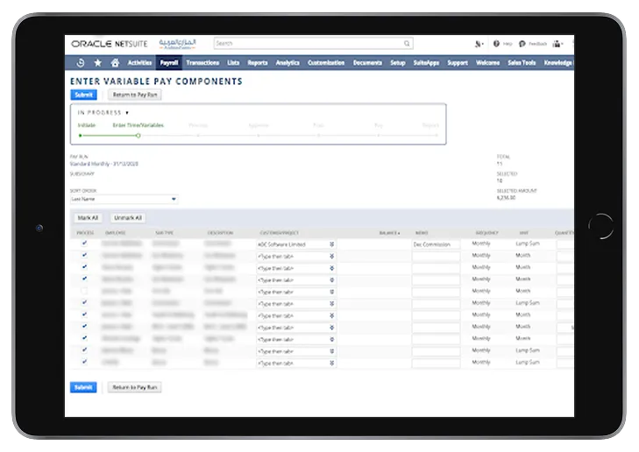This screenshot has width=639, height=452.
Task: Open the Help question mark icon
Action: [x=496, y=43]
